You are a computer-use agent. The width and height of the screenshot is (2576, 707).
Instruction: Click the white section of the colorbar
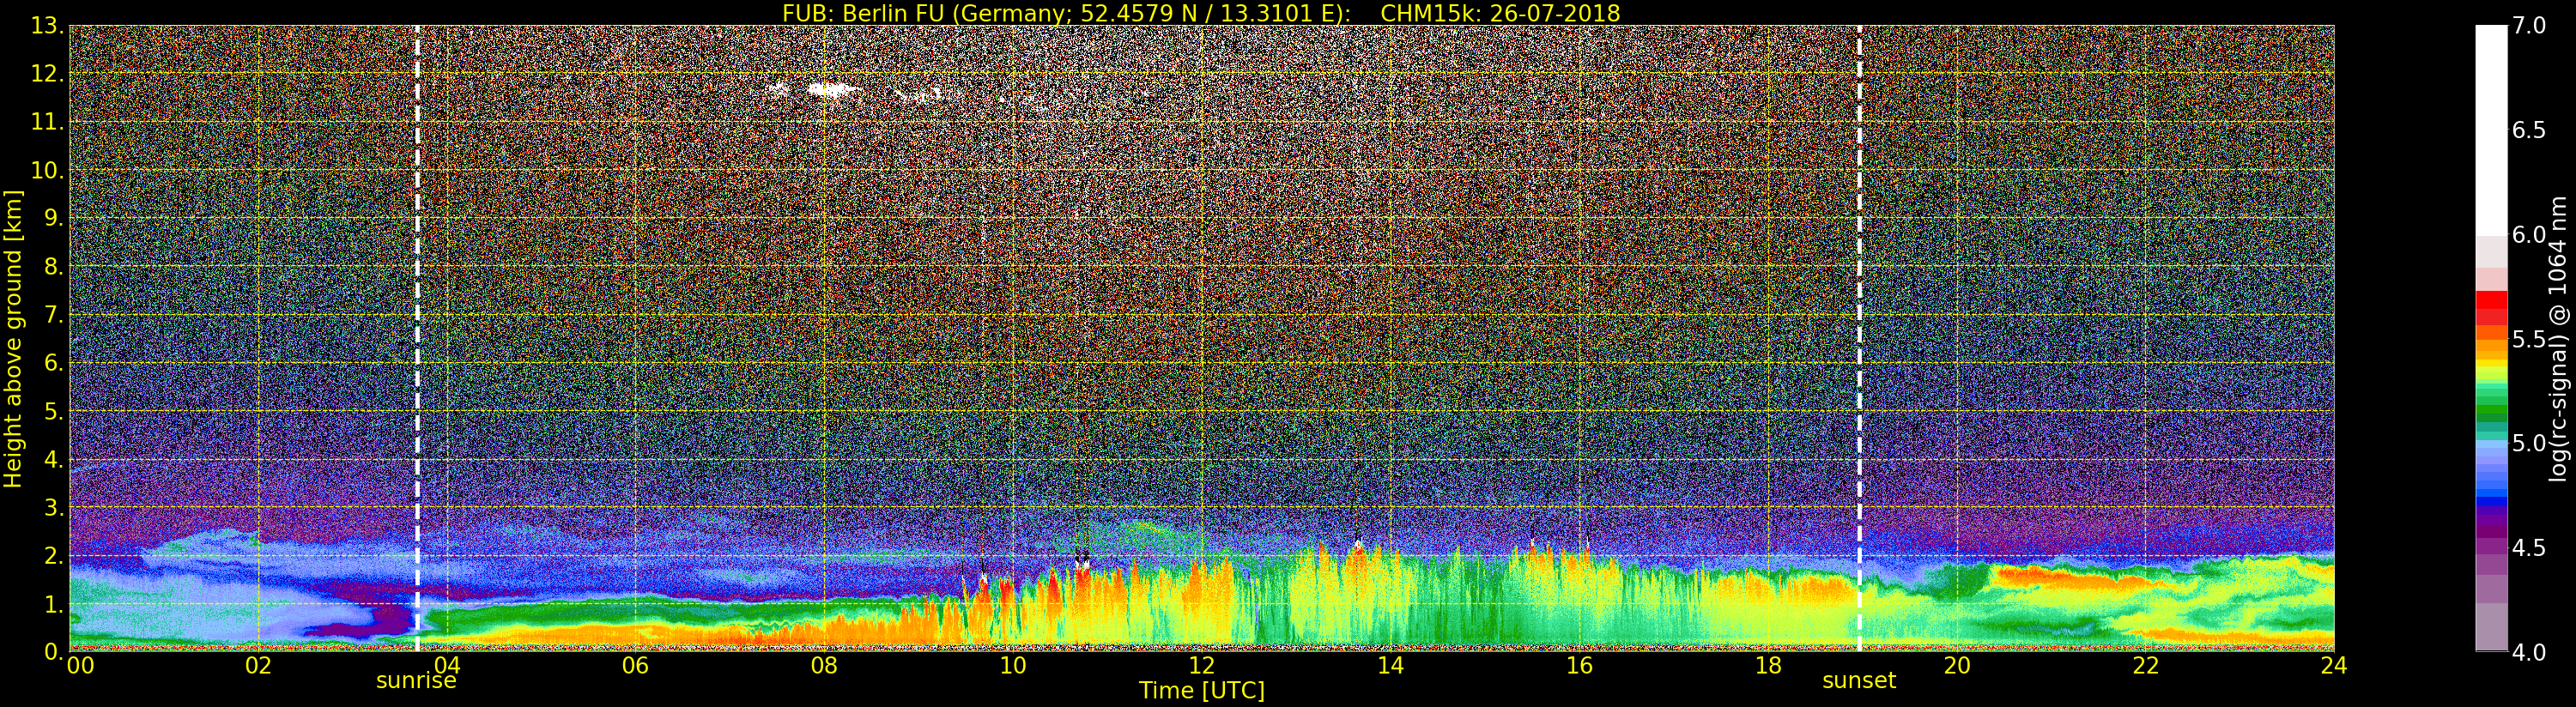(2491, 130)
